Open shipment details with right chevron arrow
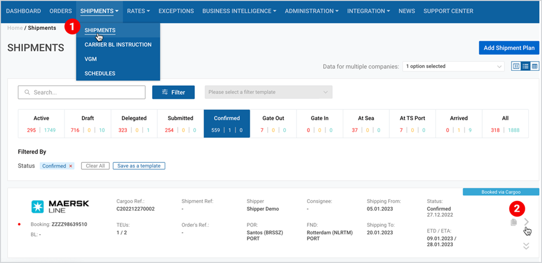Image resolution: width=542 pixels, height=263 pixels. click(x=526, y=222)
